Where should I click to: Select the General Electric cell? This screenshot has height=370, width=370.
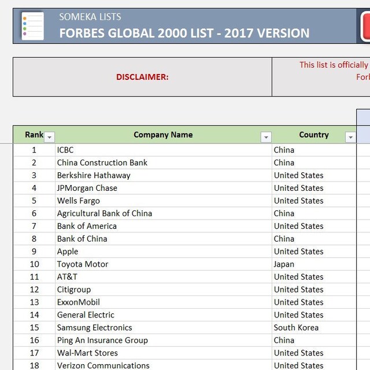163,314
